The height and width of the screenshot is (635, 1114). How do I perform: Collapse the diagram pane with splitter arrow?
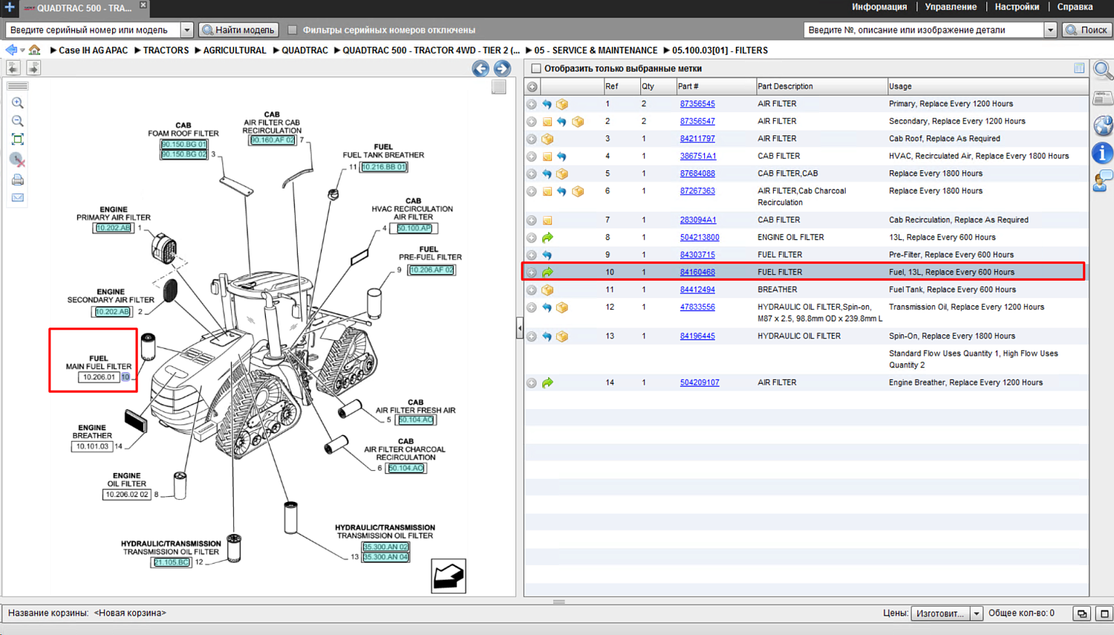click(520, 328)
